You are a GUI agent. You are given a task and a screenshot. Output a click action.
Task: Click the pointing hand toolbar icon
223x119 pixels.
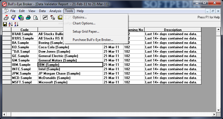(x=53, y=17)
